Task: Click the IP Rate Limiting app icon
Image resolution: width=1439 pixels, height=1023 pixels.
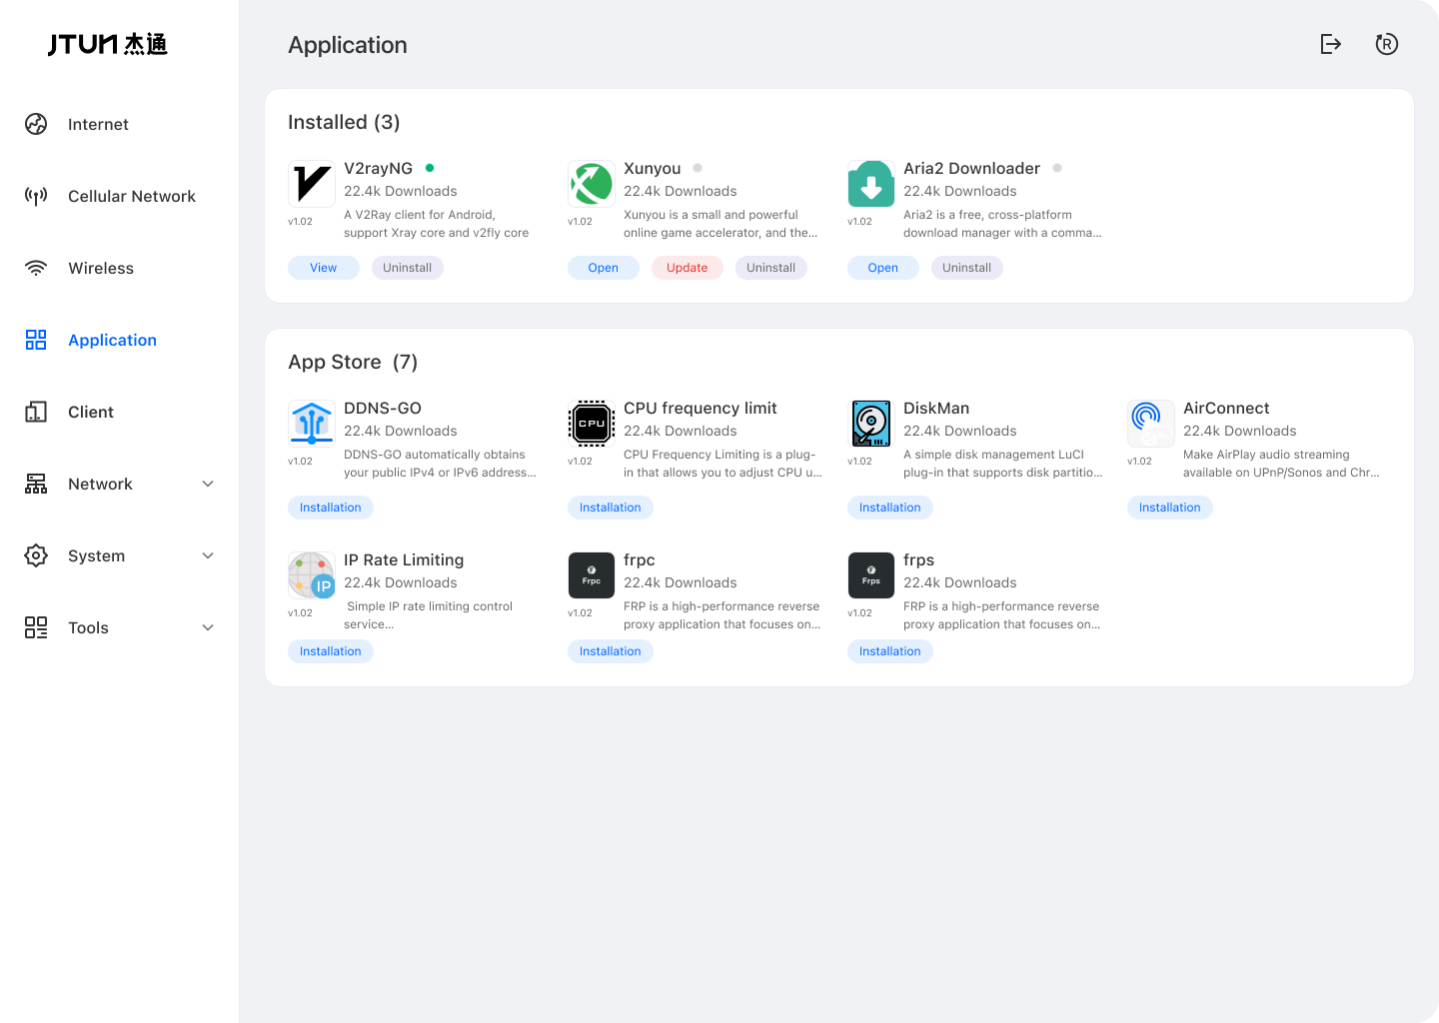Action: (312, 575)
